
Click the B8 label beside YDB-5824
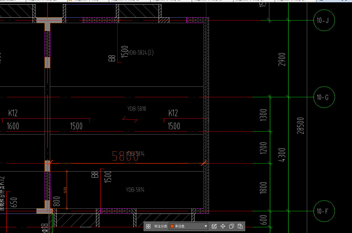pos(112,58)
